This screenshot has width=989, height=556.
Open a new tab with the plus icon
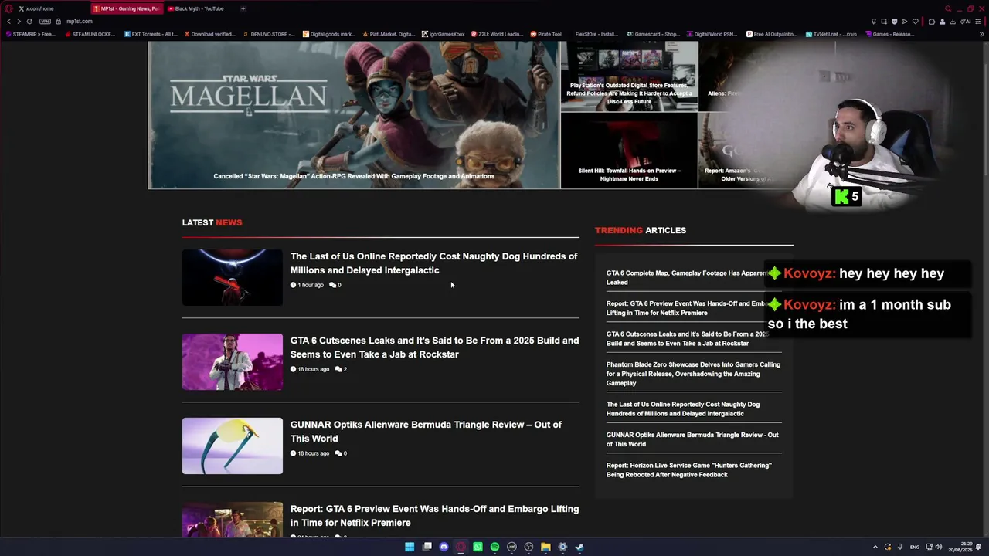[x=243, y=8]
